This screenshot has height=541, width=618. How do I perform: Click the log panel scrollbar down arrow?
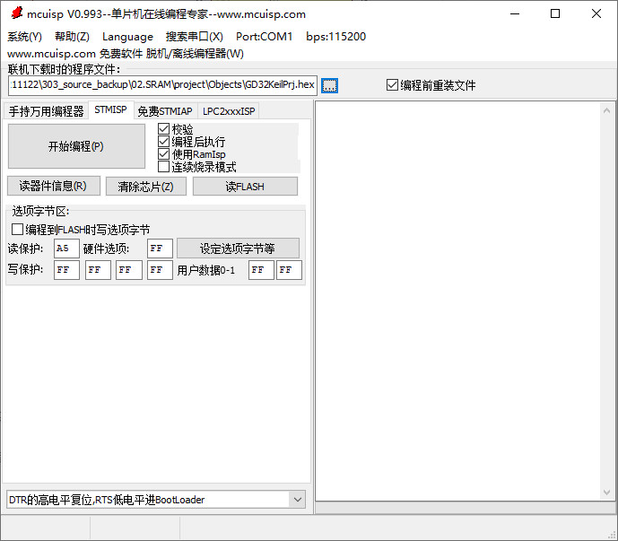(606, 493)
